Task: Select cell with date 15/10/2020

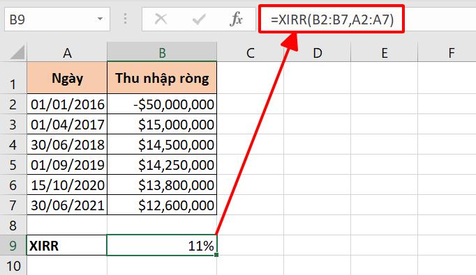Action: [67, 184]
